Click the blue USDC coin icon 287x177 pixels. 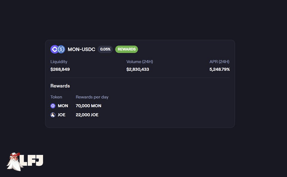(x=61, y=49)
